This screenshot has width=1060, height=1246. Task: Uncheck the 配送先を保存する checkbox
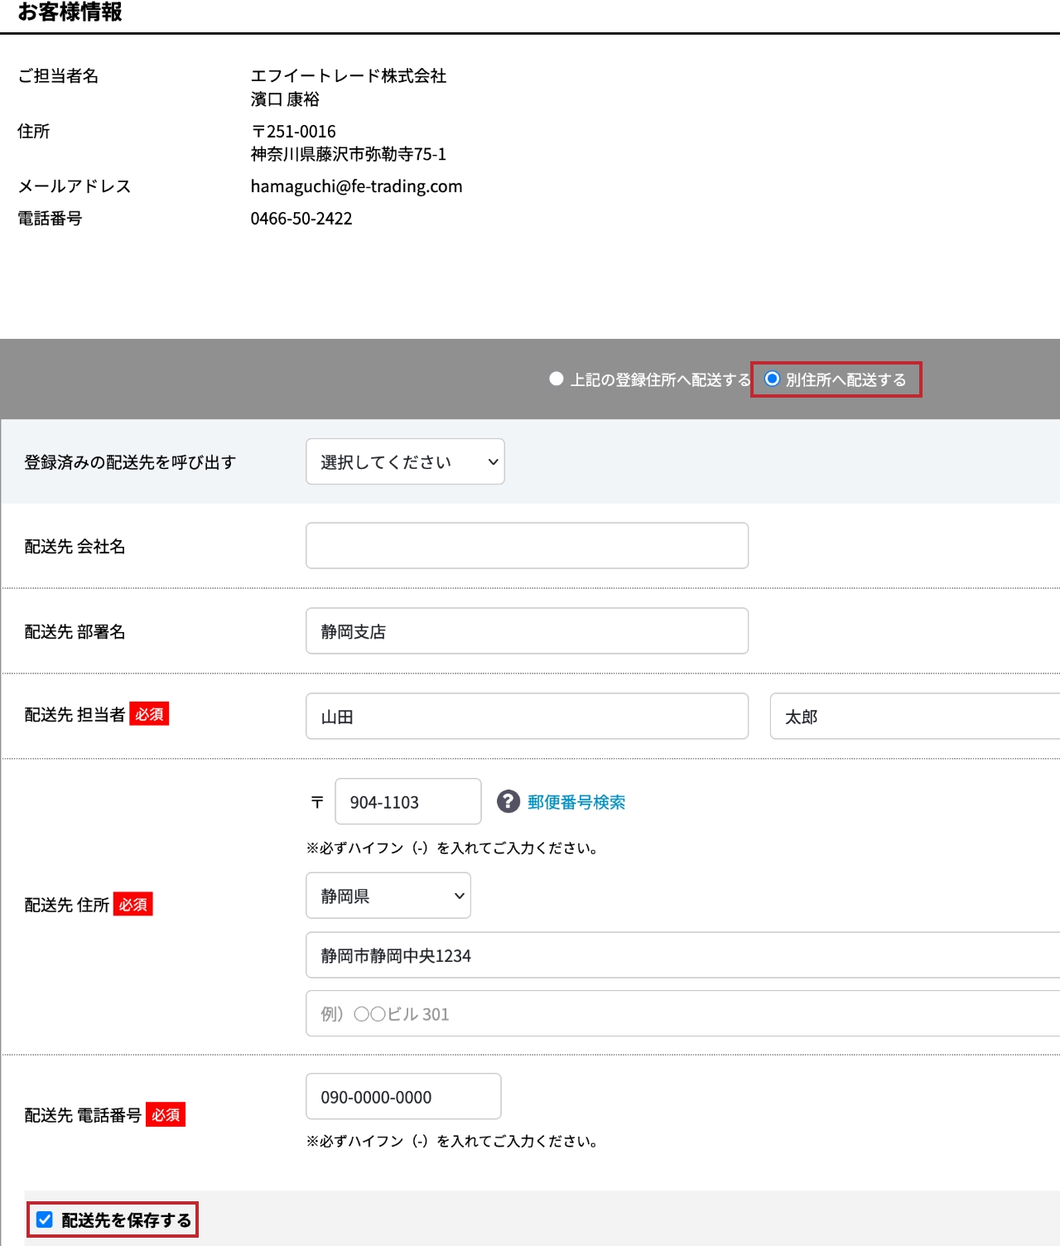click(43, 1219)
